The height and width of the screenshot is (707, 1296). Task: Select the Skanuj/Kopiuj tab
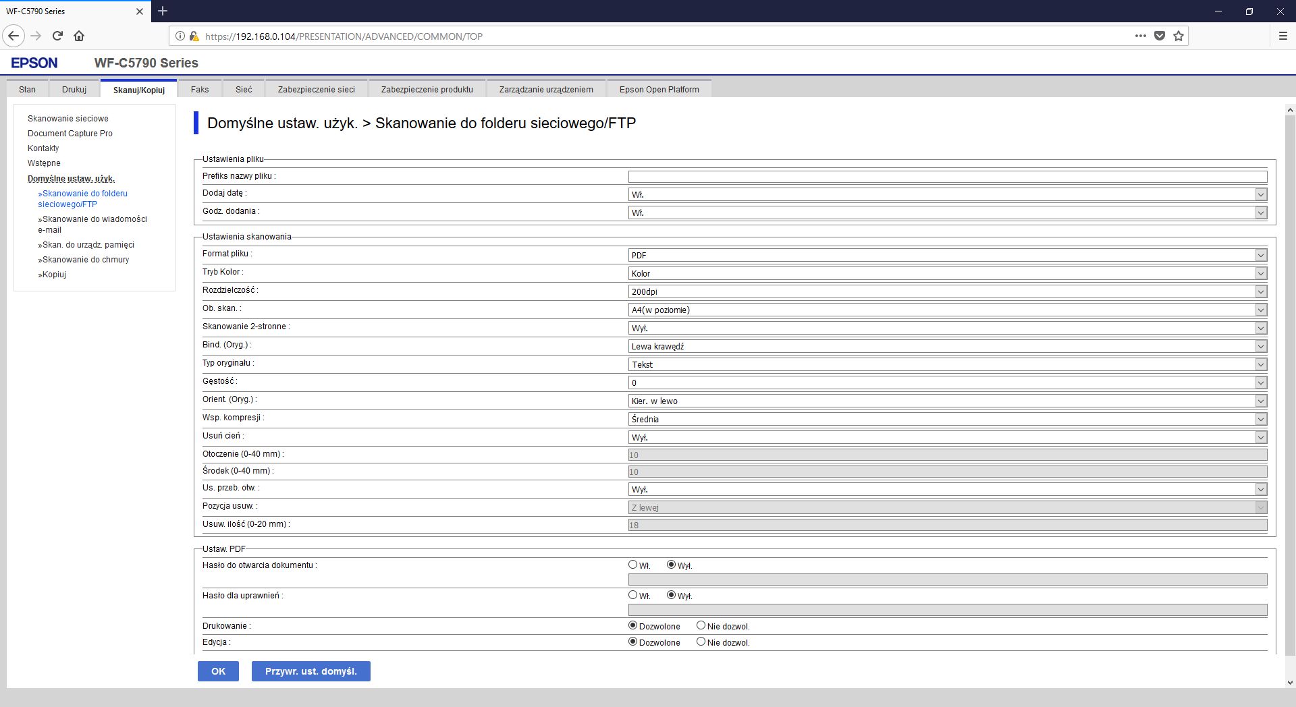click(x=139, y=89)
